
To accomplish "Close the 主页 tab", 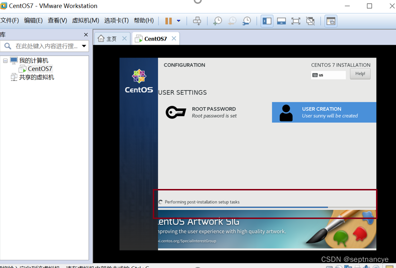I will click(x=125, y=39).
